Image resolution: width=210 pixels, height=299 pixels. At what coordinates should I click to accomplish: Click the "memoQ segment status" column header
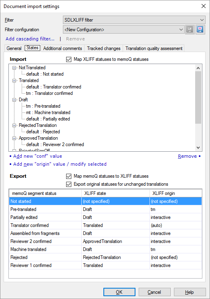(45, 193)
